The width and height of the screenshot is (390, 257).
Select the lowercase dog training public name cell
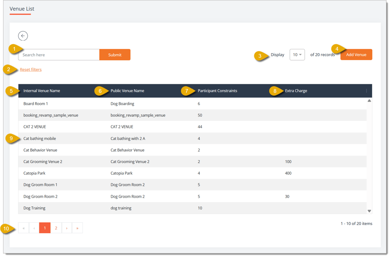[121, 209]
